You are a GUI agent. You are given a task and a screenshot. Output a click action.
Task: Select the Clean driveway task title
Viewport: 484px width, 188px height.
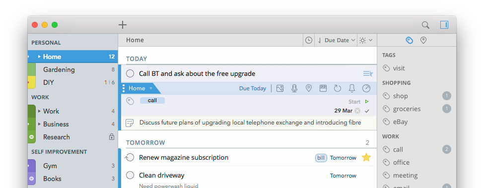(x=162, y=176)
